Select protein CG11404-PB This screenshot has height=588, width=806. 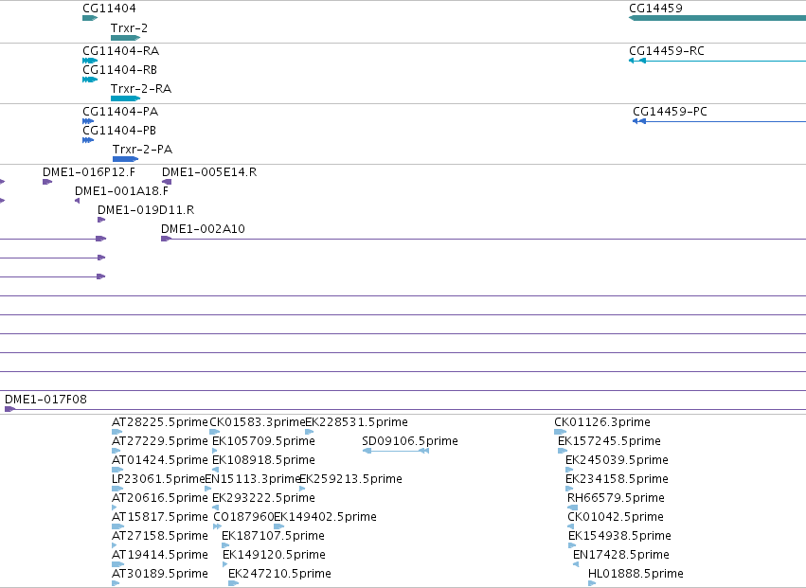pyautogui.click(x=119, y=131)
